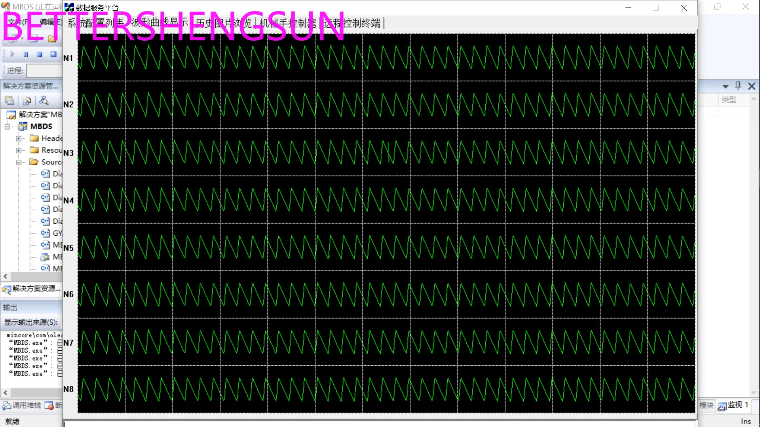Close the 数据服务平台 window
The image size is (760, 427).
coord(684,8)
